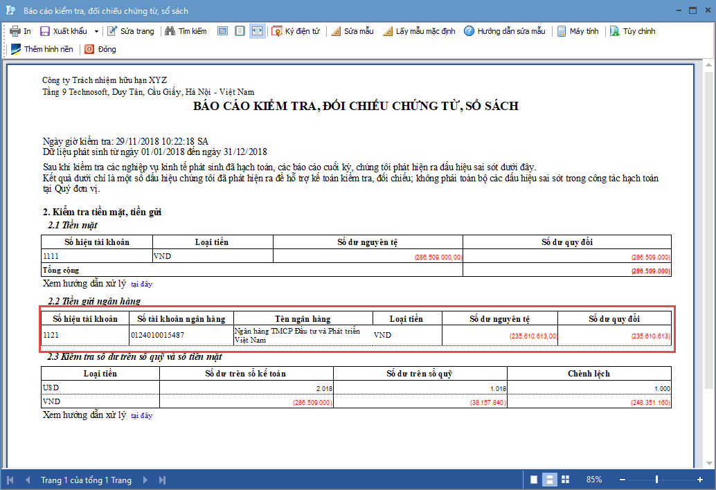716x490 pixels.
Task: Click Thêm hình nền add background button
Action: click(42, 49)
